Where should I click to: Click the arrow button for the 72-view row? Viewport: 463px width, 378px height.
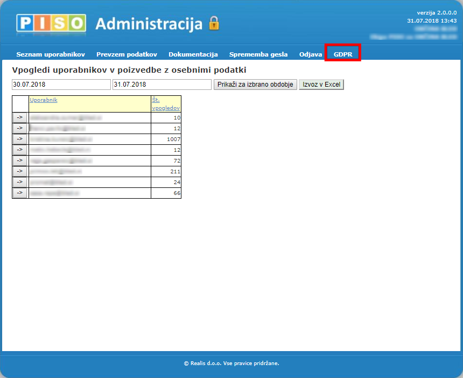[x=20, y=160]
